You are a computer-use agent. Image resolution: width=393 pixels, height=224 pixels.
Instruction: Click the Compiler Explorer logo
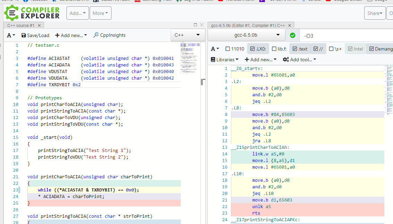(32, 13)
